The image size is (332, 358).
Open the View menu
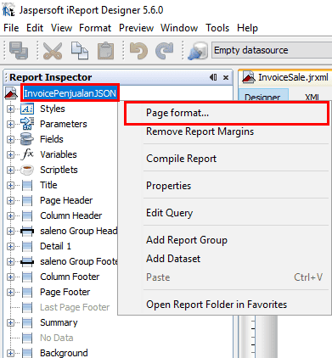[61, 28]
